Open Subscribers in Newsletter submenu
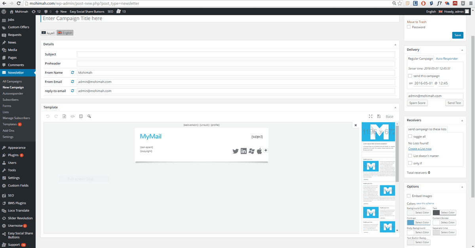The height and width of the screenshot is (248, 475). pos(11,100)
